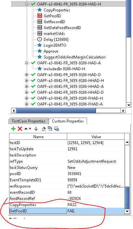The height and width of the screenshot is (229, 133).
Task: Click properties table scroll up arrow
Action: pos(127,142)
